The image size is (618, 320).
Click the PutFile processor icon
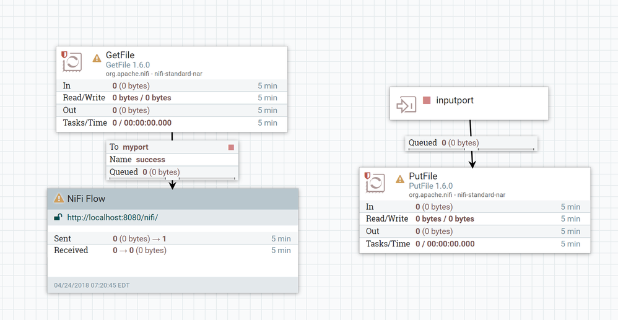click(x=375, y=183)
